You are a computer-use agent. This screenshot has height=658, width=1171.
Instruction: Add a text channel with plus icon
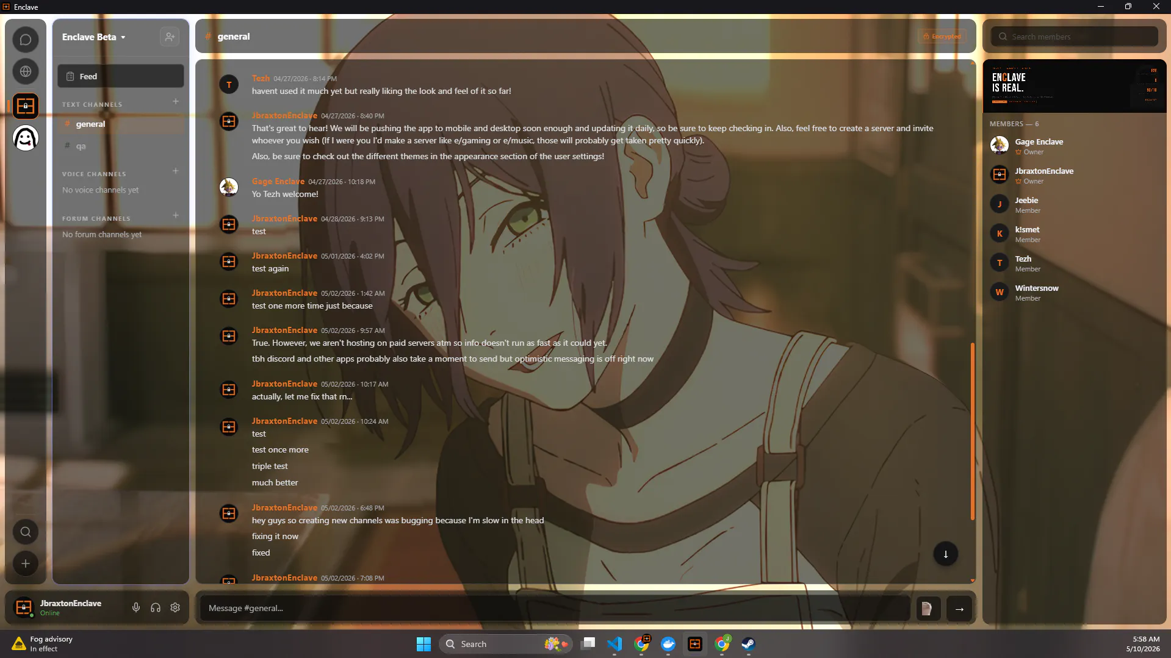click(176, 102)
